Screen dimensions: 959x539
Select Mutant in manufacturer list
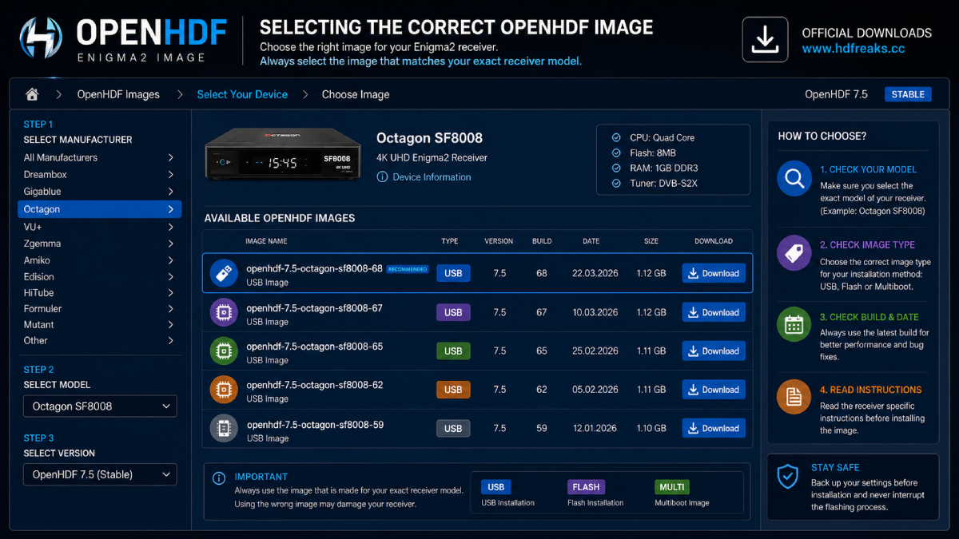[x=99, y=324]
